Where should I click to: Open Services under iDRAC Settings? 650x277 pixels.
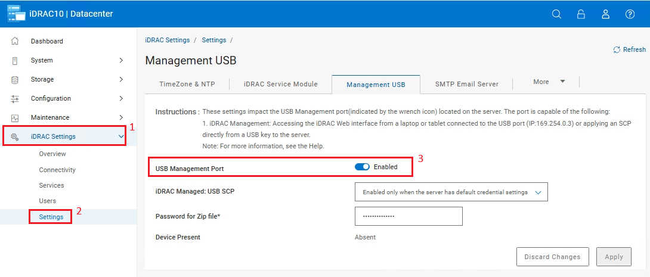coord(51,185)
